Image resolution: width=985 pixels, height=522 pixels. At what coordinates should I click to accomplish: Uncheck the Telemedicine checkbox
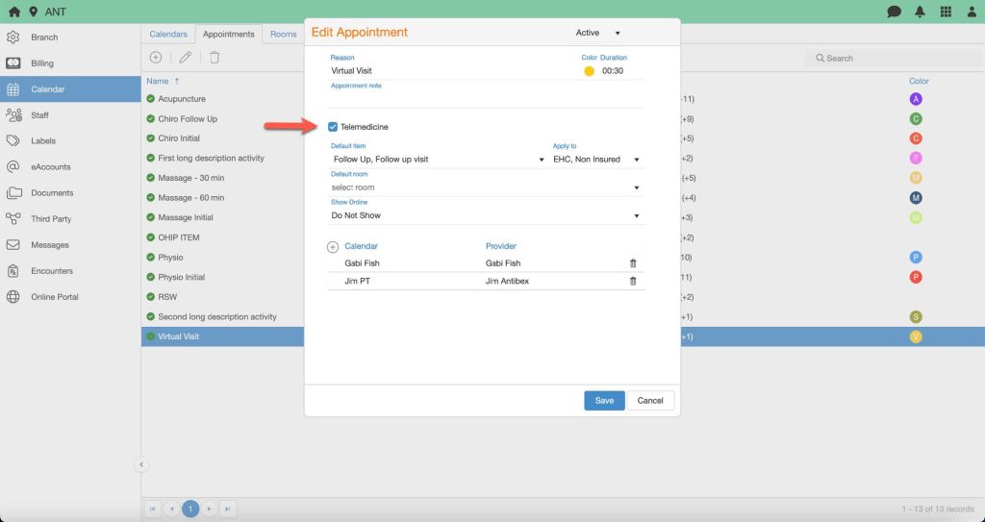[x=333, y=127]
